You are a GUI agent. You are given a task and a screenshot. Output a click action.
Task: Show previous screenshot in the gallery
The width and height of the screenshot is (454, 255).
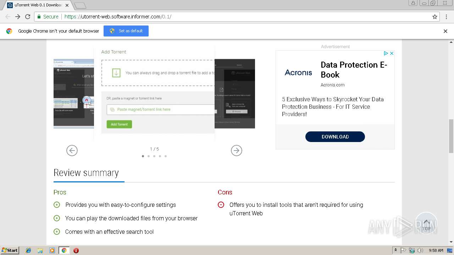pos(72,151)
